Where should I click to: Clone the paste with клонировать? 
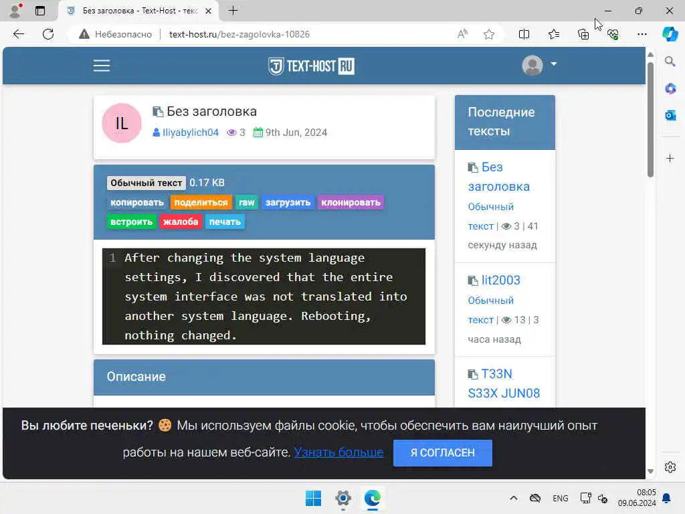351,202
